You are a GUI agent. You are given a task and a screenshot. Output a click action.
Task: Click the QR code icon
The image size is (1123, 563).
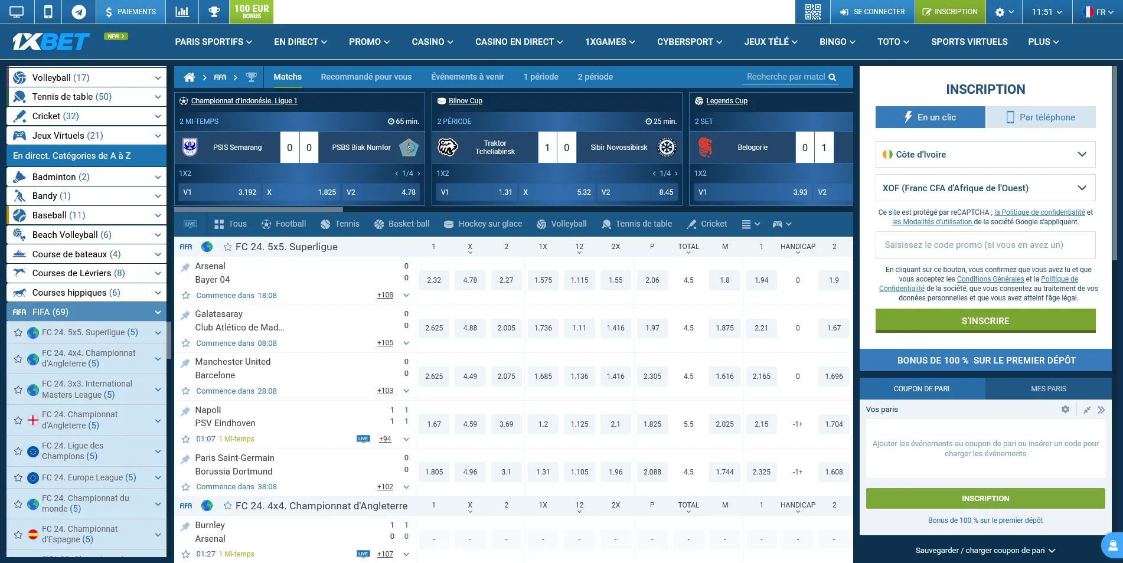click(812, 12)
